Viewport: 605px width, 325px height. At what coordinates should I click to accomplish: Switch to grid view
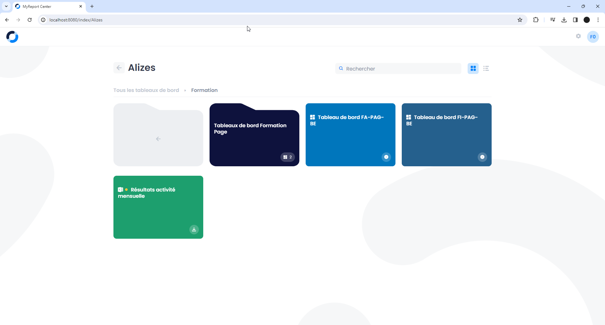click(473, 68)
